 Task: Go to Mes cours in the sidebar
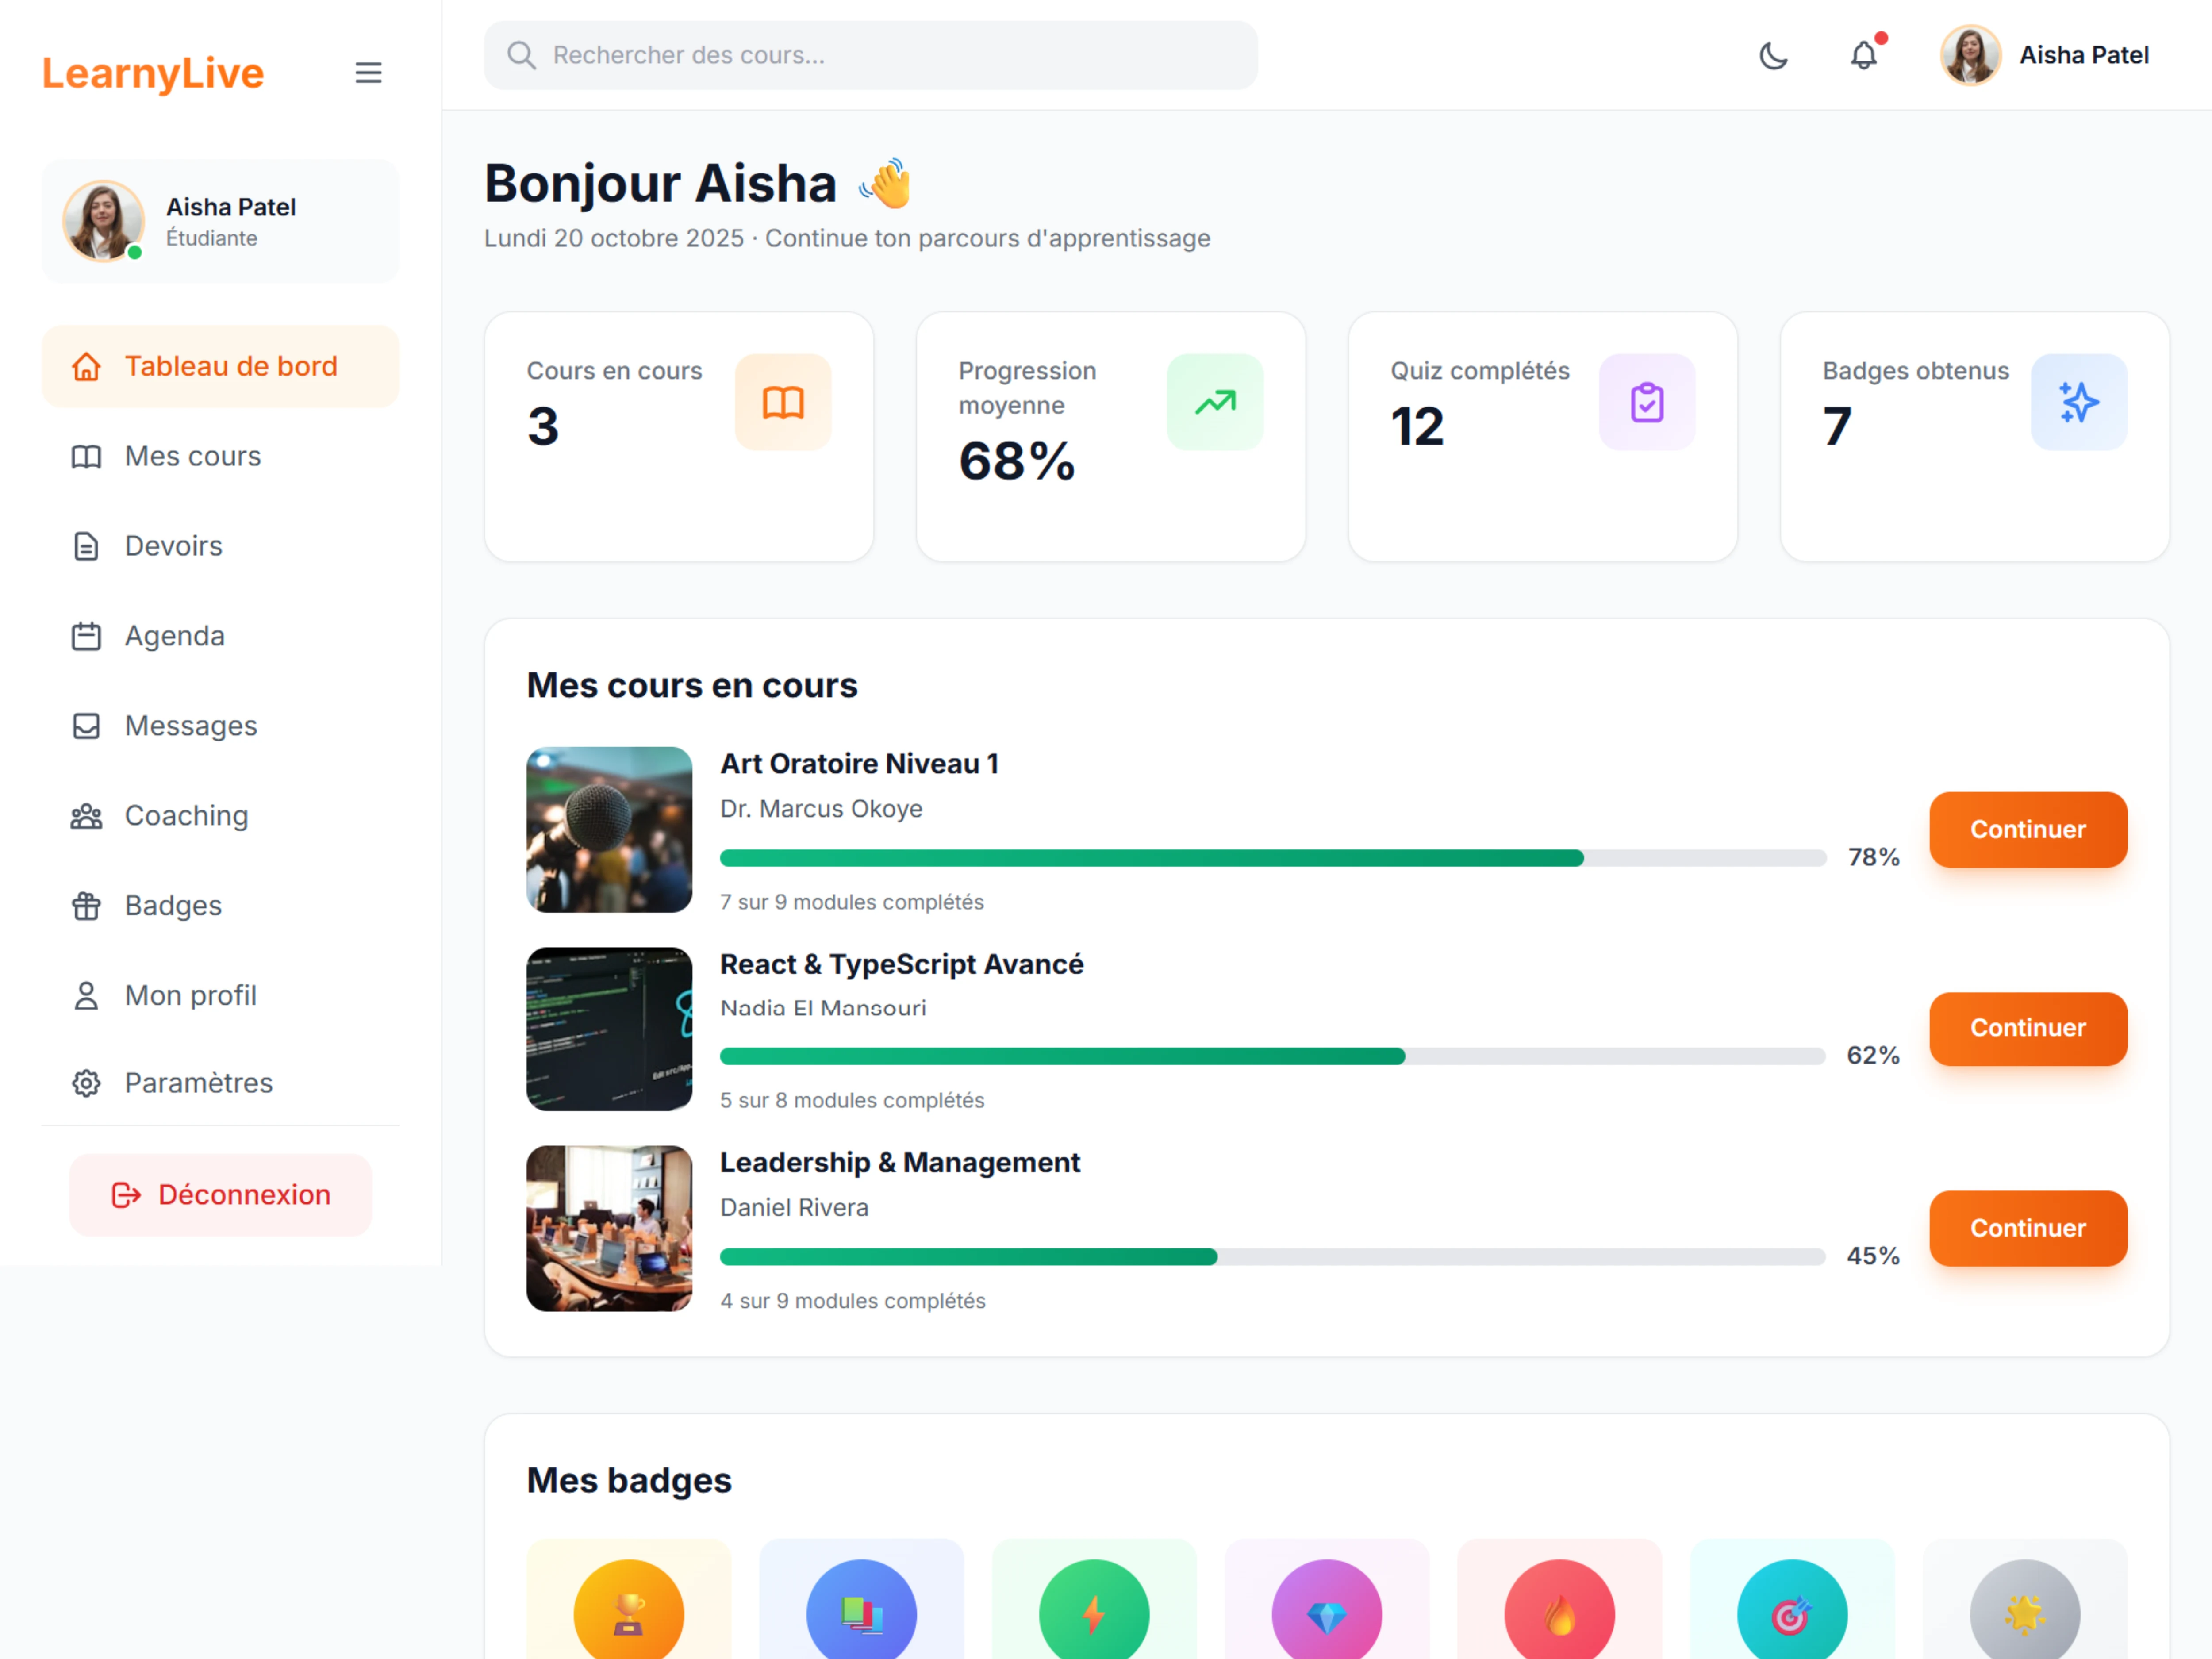point(192,456)
